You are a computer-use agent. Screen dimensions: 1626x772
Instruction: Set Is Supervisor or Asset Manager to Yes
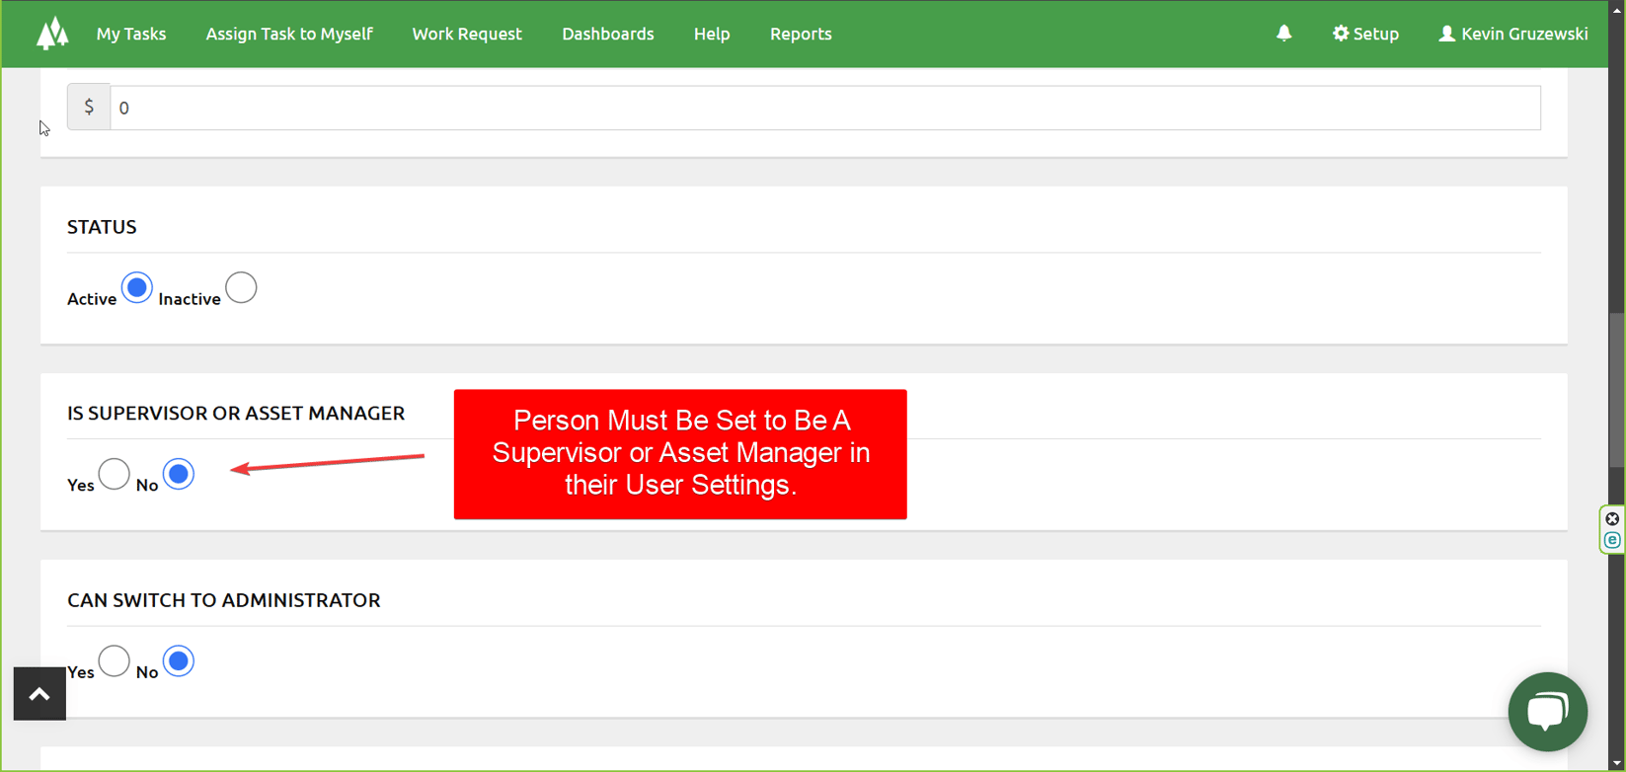(x=115, y=474)
